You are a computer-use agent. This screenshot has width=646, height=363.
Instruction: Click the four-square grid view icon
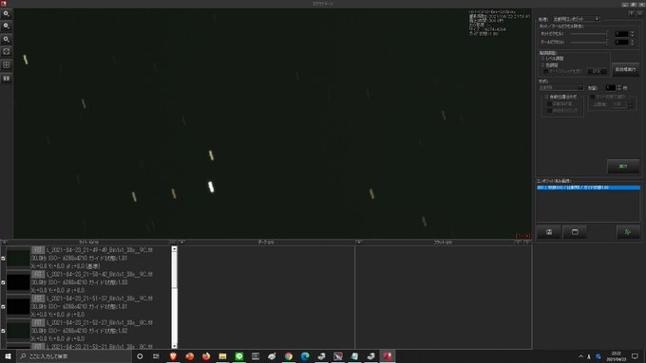coord(7,65)
